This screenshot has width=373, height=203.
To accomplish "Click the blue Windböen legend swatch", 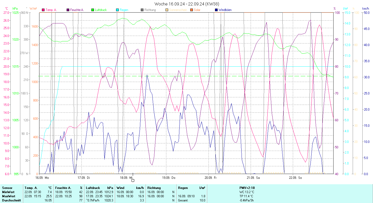I will pyautogui.click(x=216, y=10).
